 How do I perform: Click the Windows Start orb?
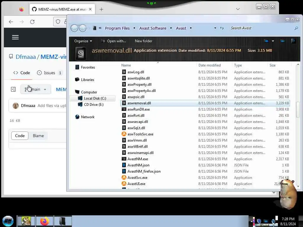[8, 221]
